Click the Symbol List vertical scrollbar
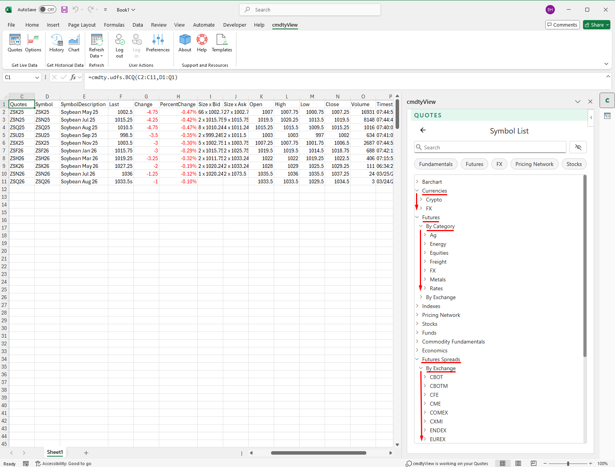This screenshot has width=615, height=467. click(x=585, y=266)
